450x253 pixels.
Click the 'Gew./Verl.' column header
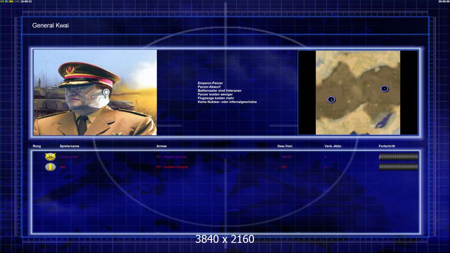[x=285, y=146]
